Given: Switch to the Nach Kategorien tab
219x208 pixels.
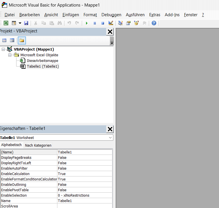Looking at the screenshot, I should [x=38, y=145].
